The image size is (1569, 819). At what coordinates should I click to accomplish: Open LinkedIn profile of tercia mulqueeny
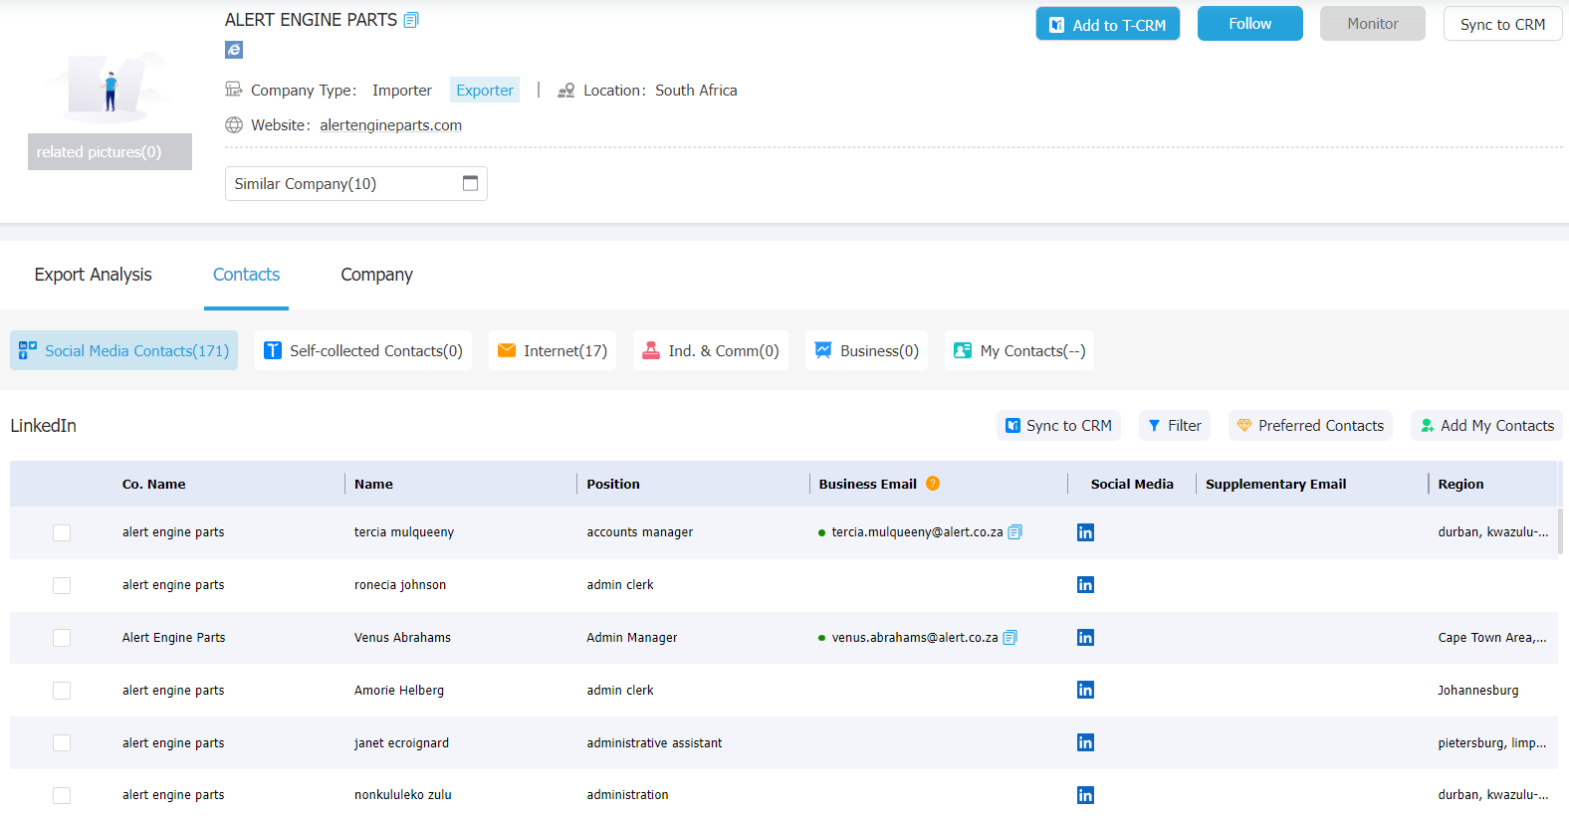click(x=1085, y=532)
